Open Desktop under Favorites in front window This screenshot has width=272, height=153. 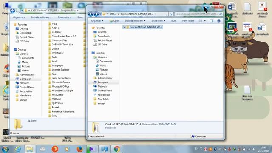pyautogui.click(x=100, y=32)
